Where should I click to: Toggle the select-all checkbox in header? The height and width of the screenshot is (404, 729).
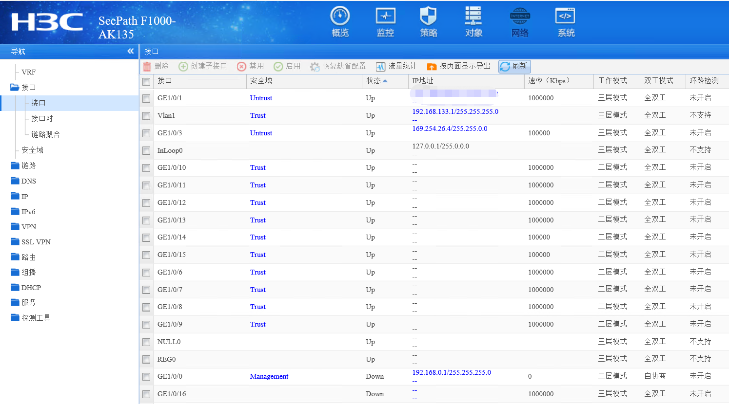coord(146,81)
